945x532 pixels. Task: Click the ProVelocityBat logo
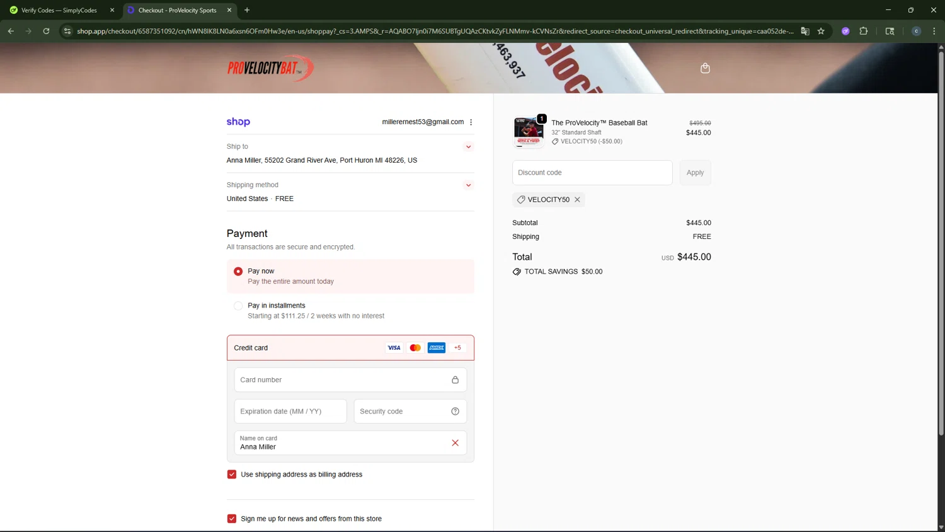(x=270, y=68)
